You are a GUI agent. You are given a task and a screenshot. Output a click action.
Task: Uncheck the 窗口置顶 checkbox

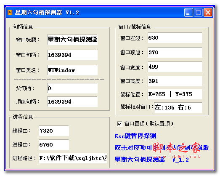(119, 124)
